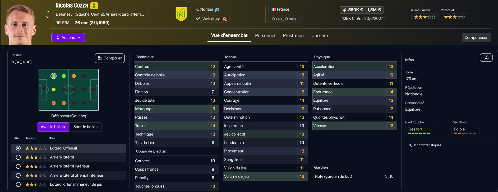Open the Carrière tab
Screen dimensions: 498x192
tap(319, 36)
